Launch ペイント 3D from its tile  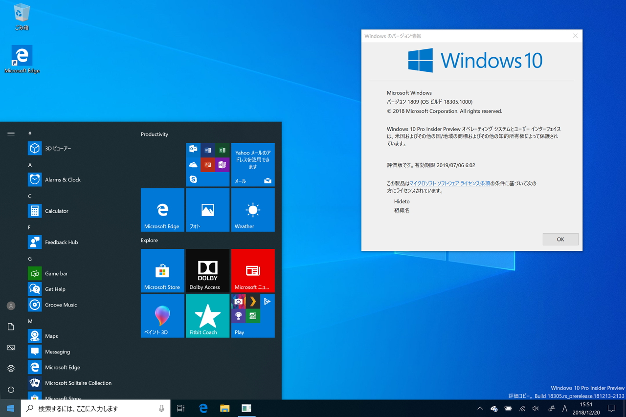click(x=162, y=316)
